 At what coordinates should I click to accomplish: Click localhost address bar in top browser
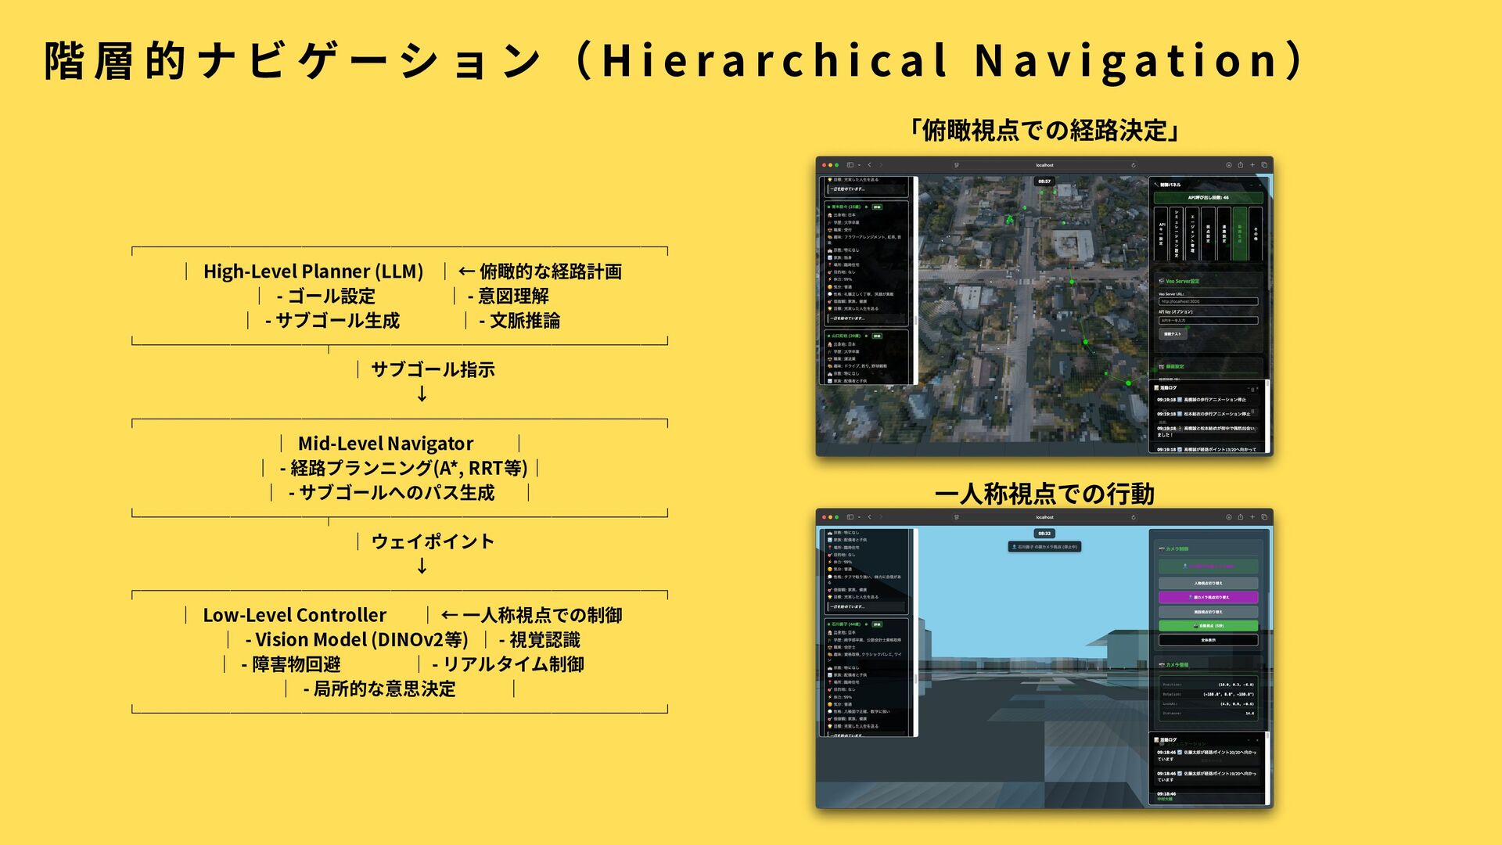point(1044,165)
